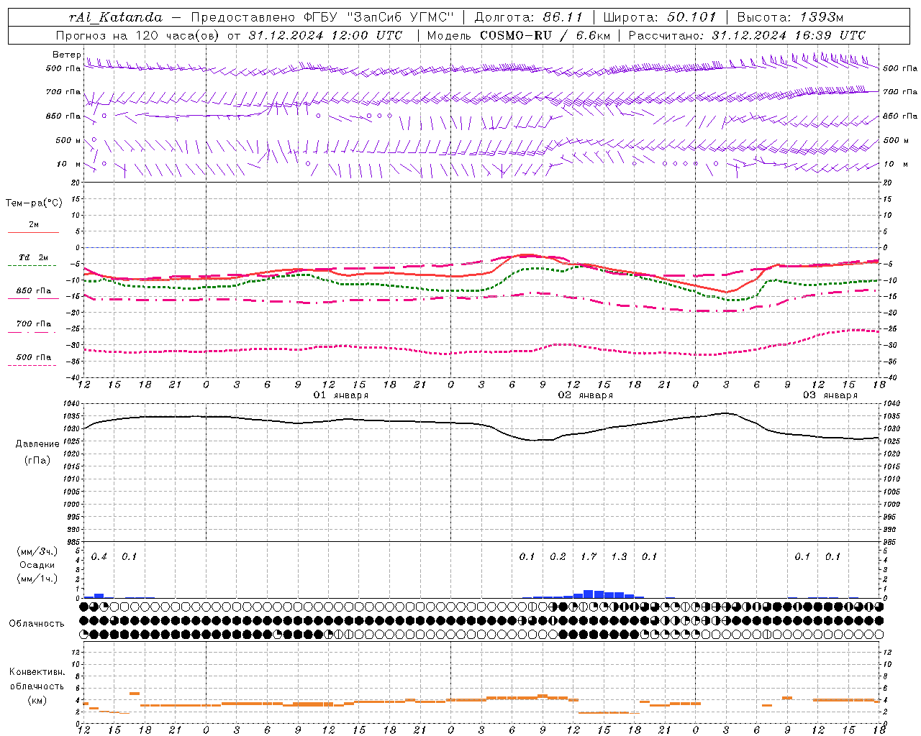
Task: Click the '(мм/3ч.)' precipitation unit label
Action: point(37,551)
